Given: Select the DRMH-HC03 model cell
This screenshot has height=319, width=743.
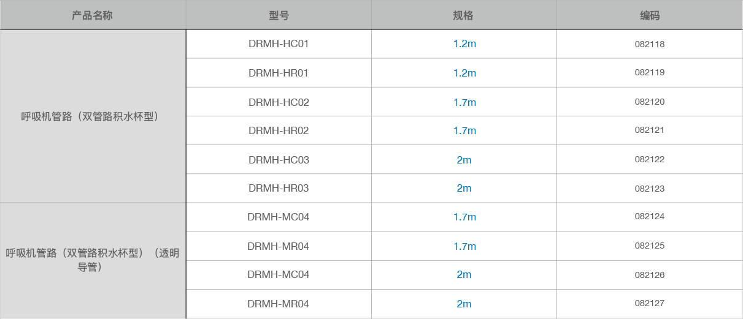Looking at the screenshot, I should point(279,160).
